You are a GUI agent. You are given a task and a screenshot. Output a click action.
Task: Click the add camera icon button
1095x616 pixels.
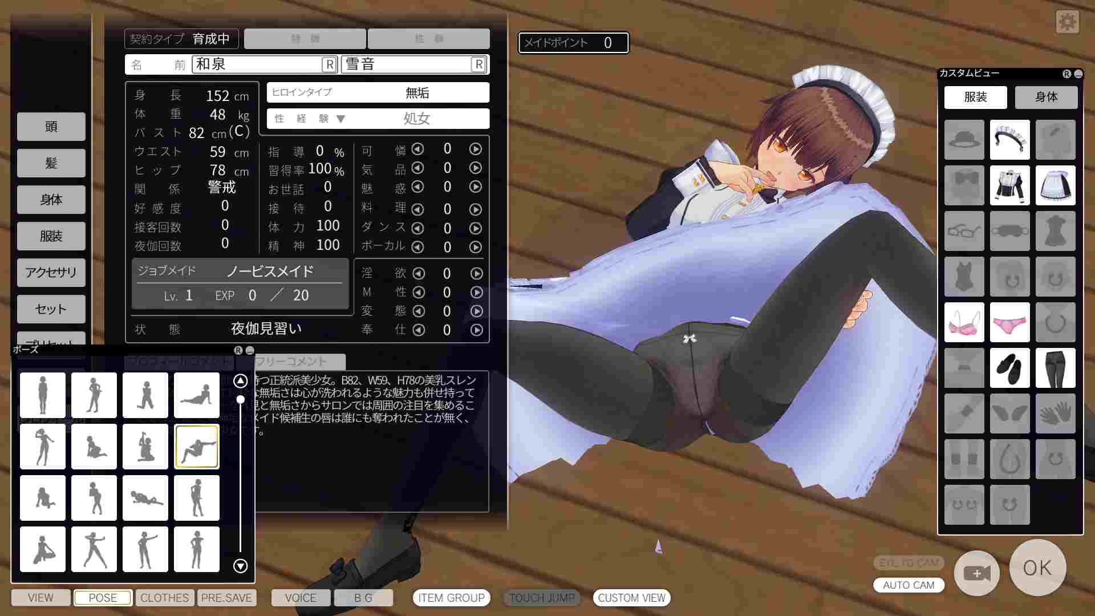point(976,573)
